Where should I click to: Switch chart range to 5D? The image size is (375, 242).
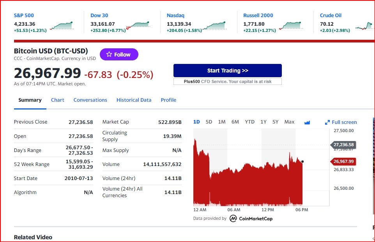pos(209,122)
